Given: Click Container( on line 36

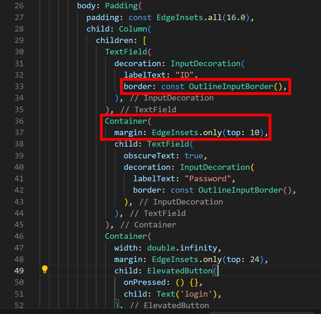Looking at the screenshot, I should point(128,121).
